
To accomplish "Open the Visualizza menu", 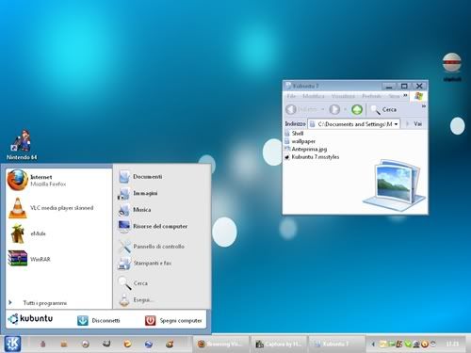I will 343,96.
